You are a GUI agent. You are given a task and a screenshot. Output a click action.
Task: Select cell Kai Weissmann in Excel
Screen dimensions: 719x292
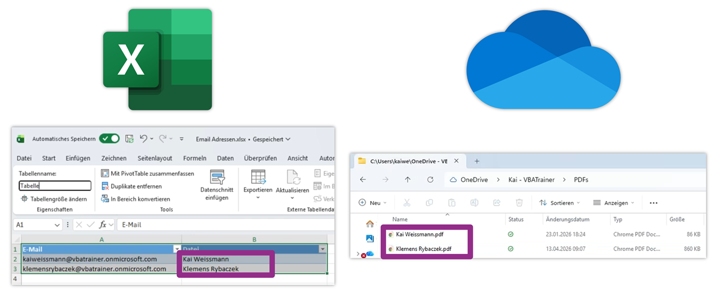tap(254, 259)
